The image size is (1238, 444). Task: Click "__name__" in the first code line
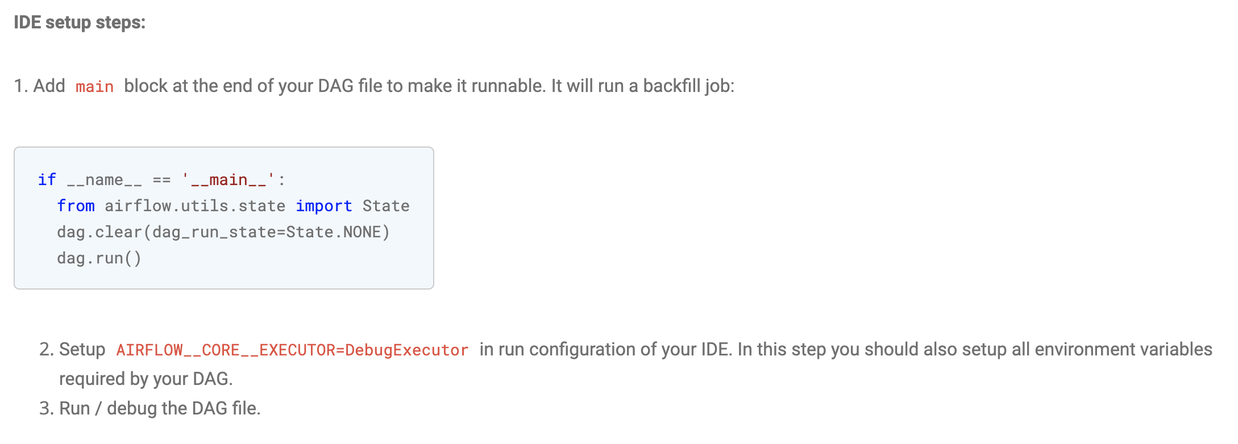click(x=105, y=180)
